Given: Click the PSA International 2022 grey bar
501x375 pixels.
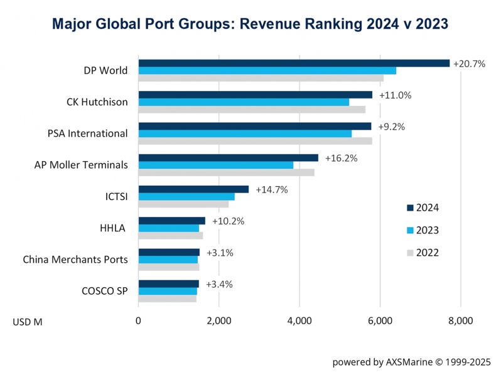Looking at the screenshot, I should click(256, 141).
